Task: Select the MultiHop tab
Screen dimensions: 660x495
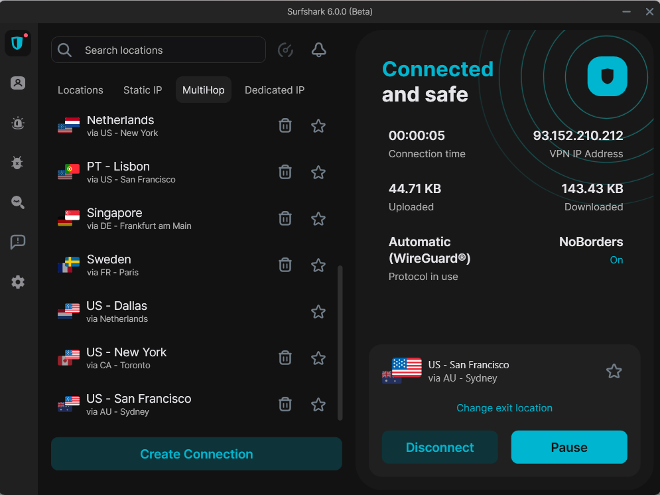Action: 203,90
